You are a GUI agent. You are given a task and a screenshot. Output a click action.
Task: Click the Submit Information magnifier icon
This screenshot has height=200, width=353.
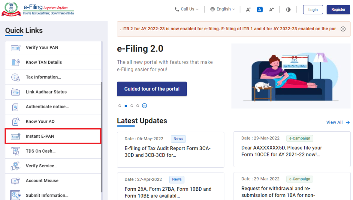pyautogui.click(x=16, y=195)
